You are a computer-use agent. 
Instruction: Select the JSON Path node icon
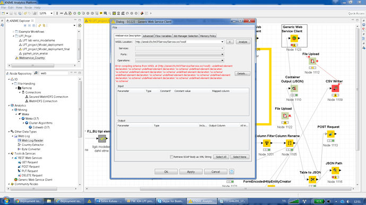(335, 170)
